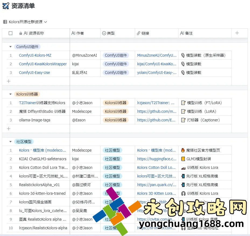Click Kolors训练器 type tag in ollama-Image-tags row

pyautogui.click(x=116, y=120)
